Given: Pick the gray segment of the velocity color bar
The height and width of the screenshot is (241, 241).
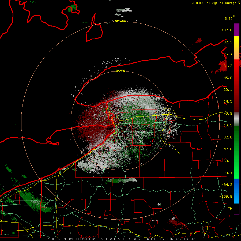Looking at the screenshot, I should click(x=236, y=119).
